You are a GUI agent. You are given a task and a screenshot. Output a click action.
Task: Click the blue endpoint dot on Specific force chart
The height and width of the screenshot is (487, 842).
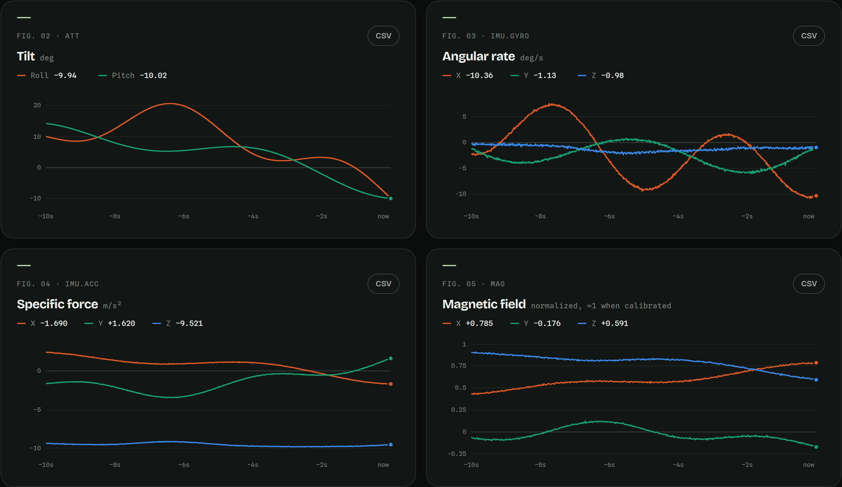pyautogui.click(x=390, y=445)
